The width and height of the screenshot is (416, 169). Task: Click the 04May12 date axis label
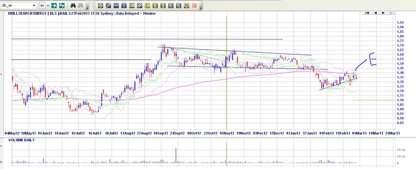coord(12,133)
